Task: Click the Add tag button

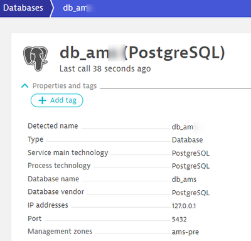Action: (57, 100)
